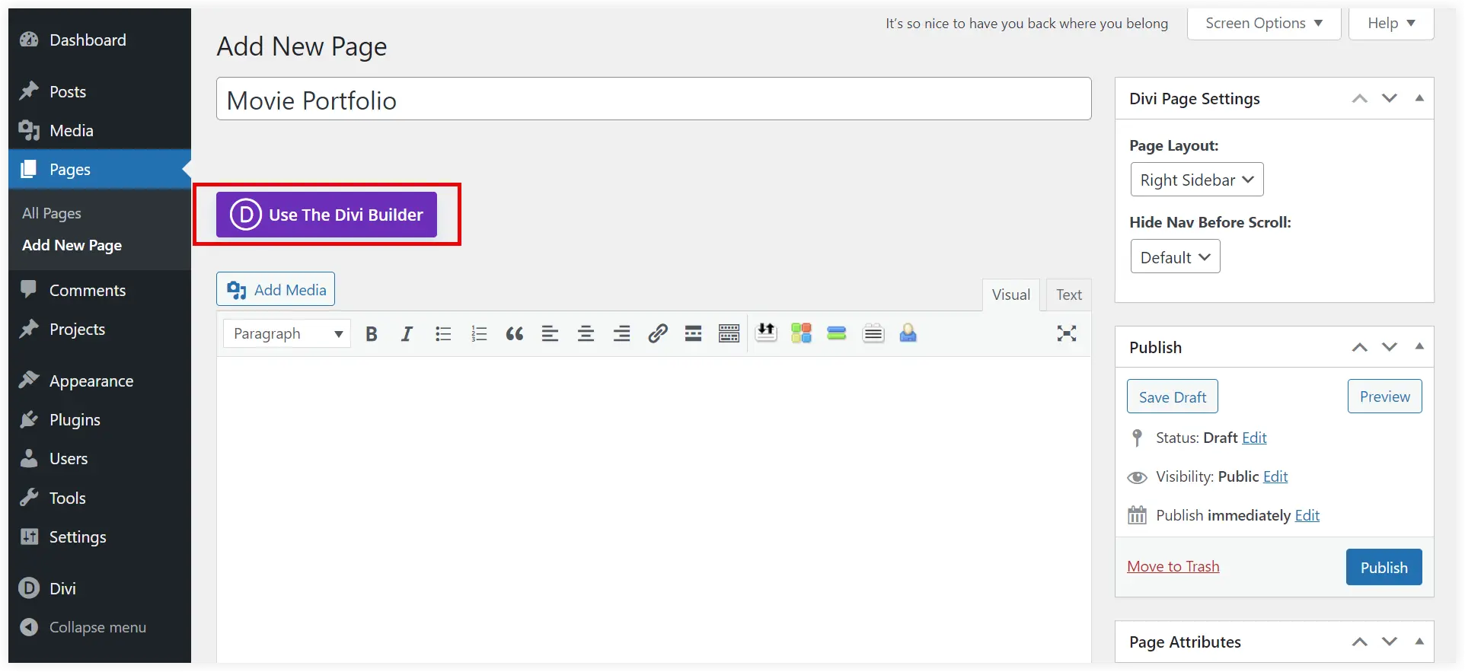This screenshot has height=672, width=1465.
Task: Switch to the Visual editor tab
Action: point(1011,295)
